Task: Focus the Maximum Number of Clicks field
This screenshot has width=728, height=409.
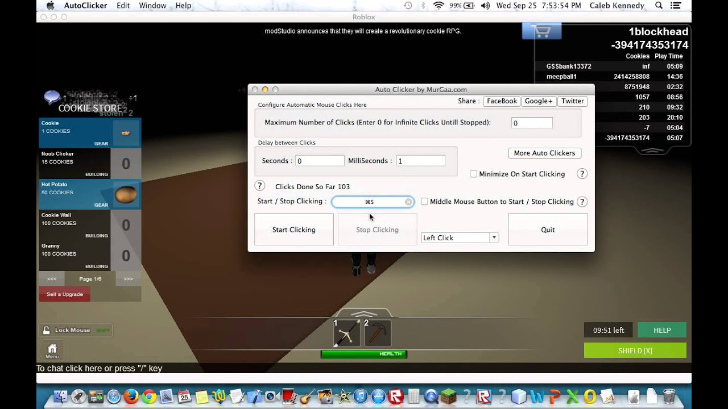Action: click(x=531, y=123)
